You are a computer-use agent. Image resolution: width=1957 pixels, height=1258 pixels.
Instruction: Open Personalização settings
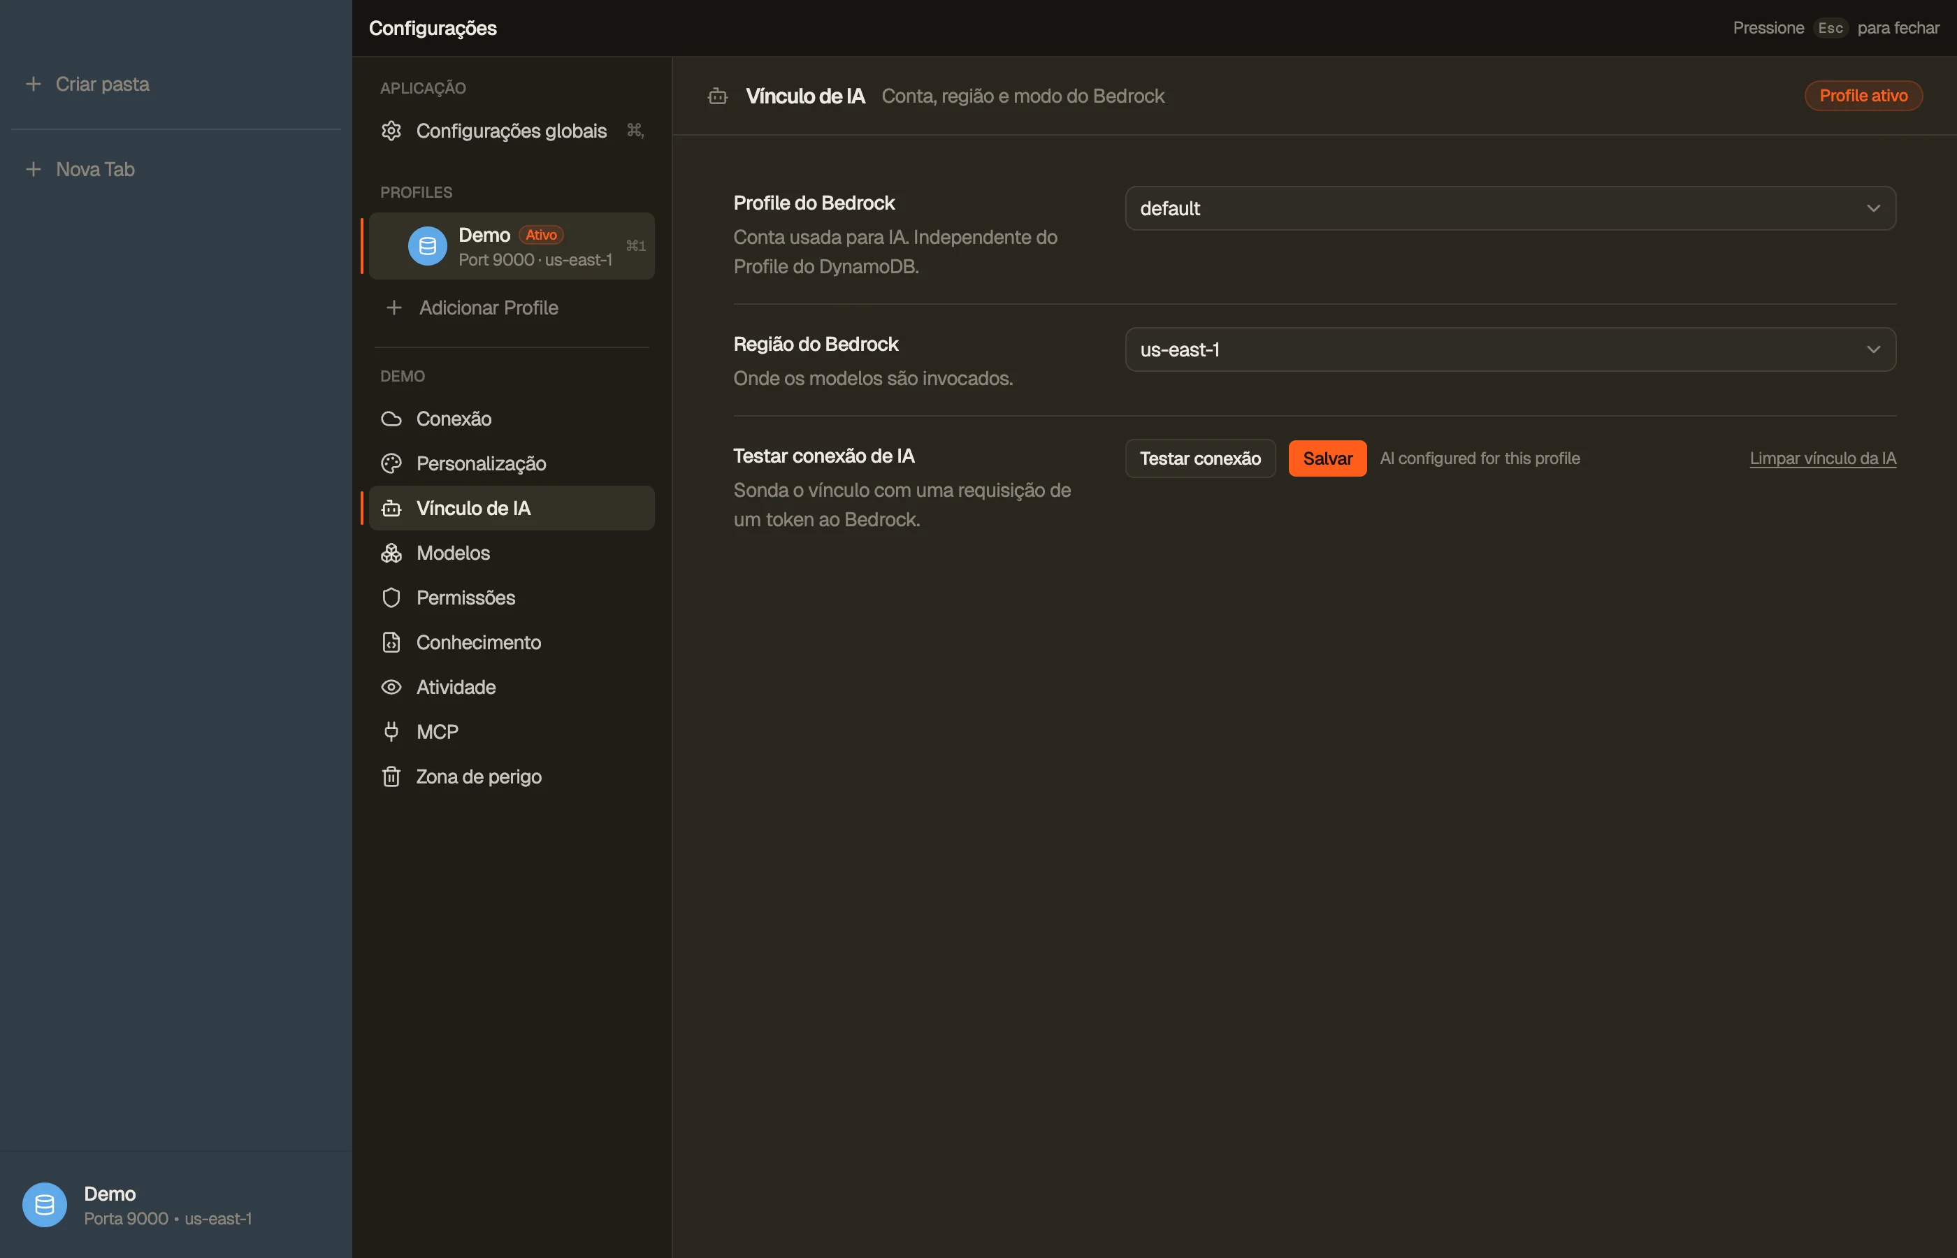pos(512,464)
